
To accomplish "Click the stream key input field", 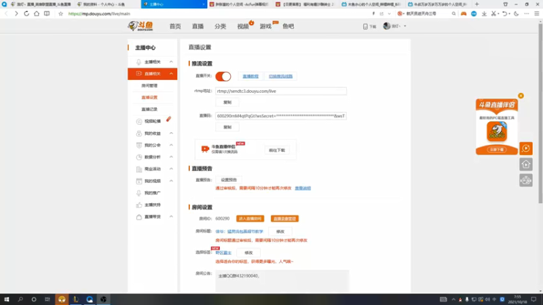I will [281, 116].
